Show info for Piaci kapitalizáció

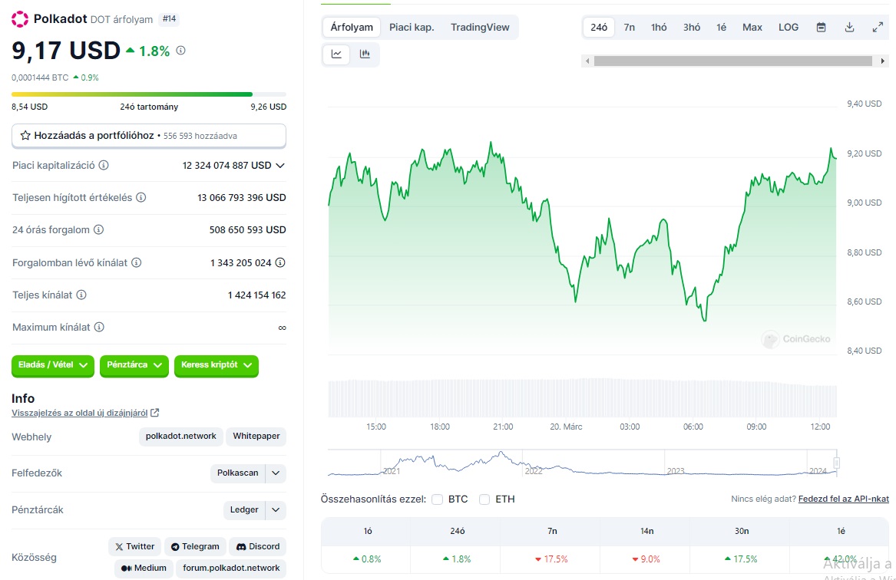(x=104, y=166)
